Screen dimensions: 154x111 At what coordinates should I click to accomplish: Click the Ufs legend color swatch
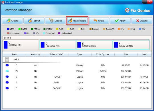[25, 33]
